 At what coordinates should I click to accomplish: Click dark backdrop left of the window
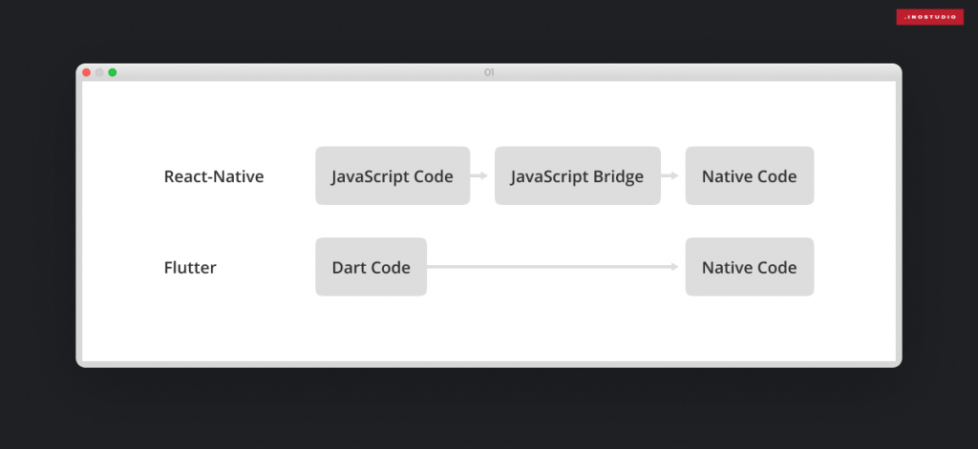tap(38, 219)
